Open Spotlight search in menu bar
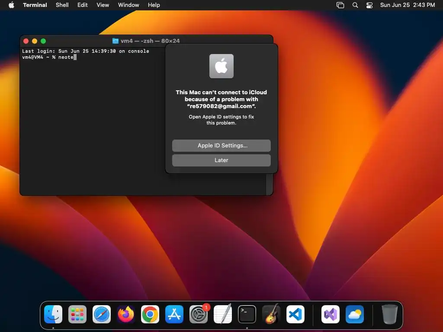The width and height of the screenshot is (443, 332). (x=355, y=5)
